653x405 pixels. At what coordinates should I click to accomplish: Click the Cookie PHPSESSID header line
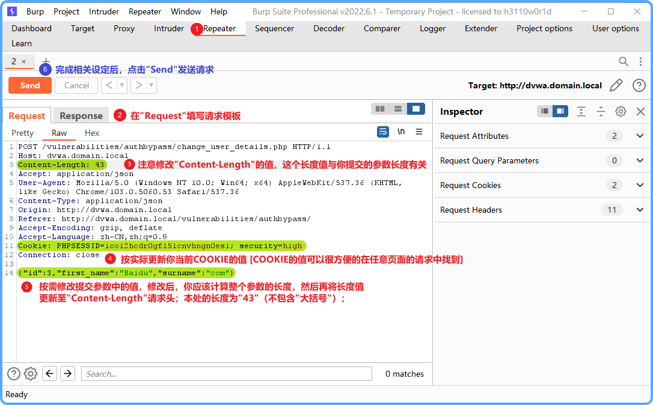coord(161,246)
